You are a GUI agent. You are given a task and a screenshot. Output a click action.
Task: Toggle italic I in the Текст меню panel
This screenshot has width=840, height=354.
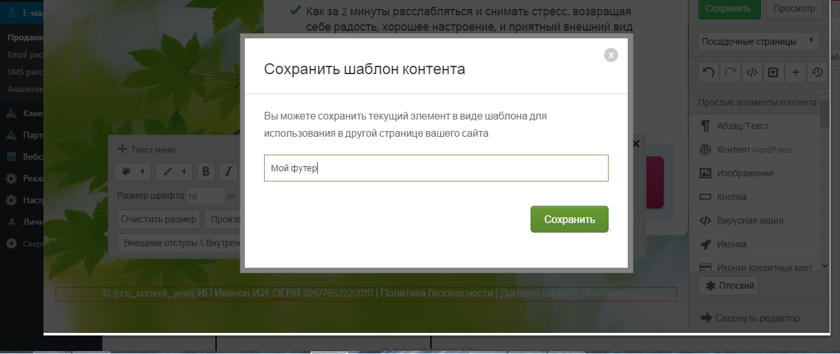click(x=229, y=171)
